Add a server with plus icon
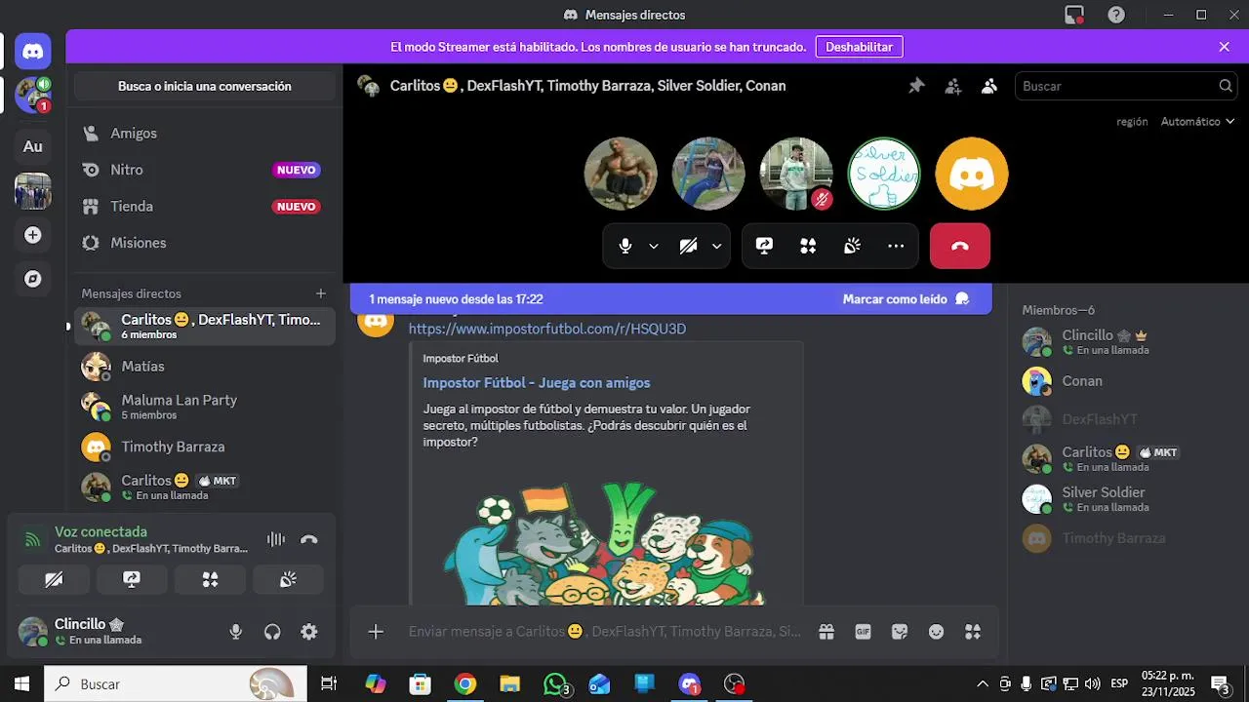 tap(32, 235)
